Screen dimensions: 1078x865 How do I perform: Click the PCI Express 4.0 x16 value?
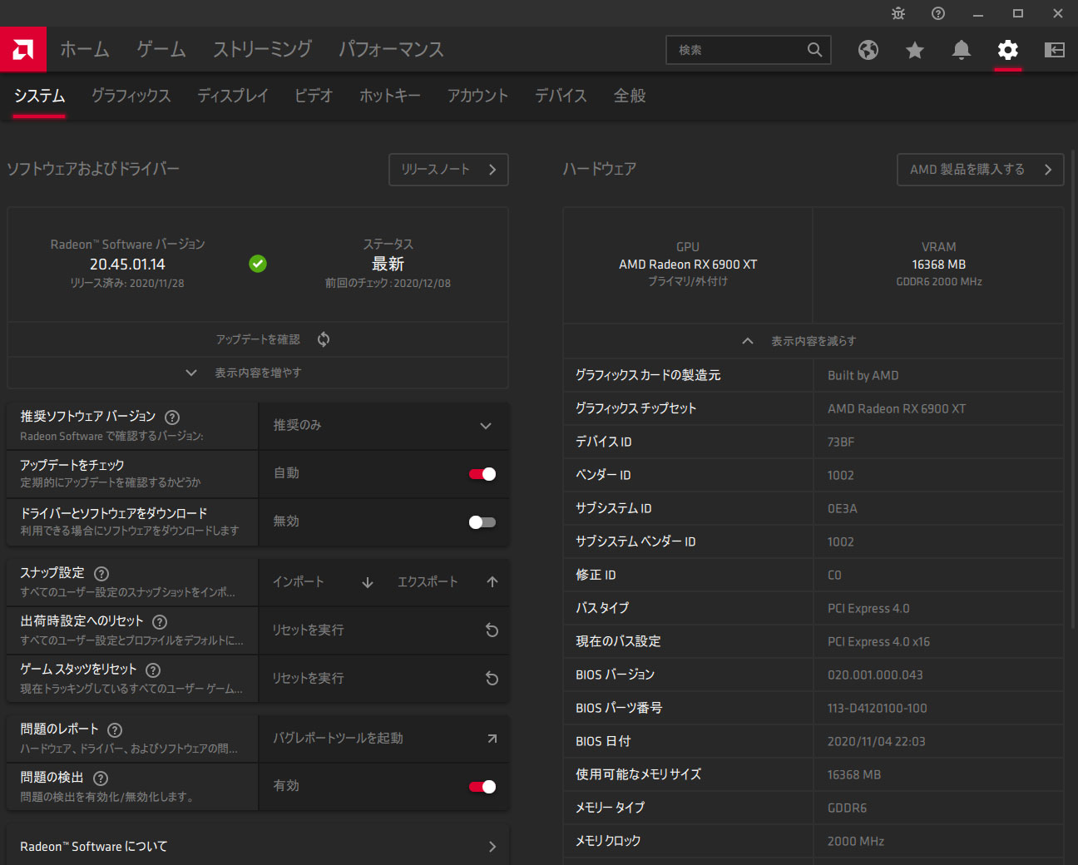click(878, 642)
